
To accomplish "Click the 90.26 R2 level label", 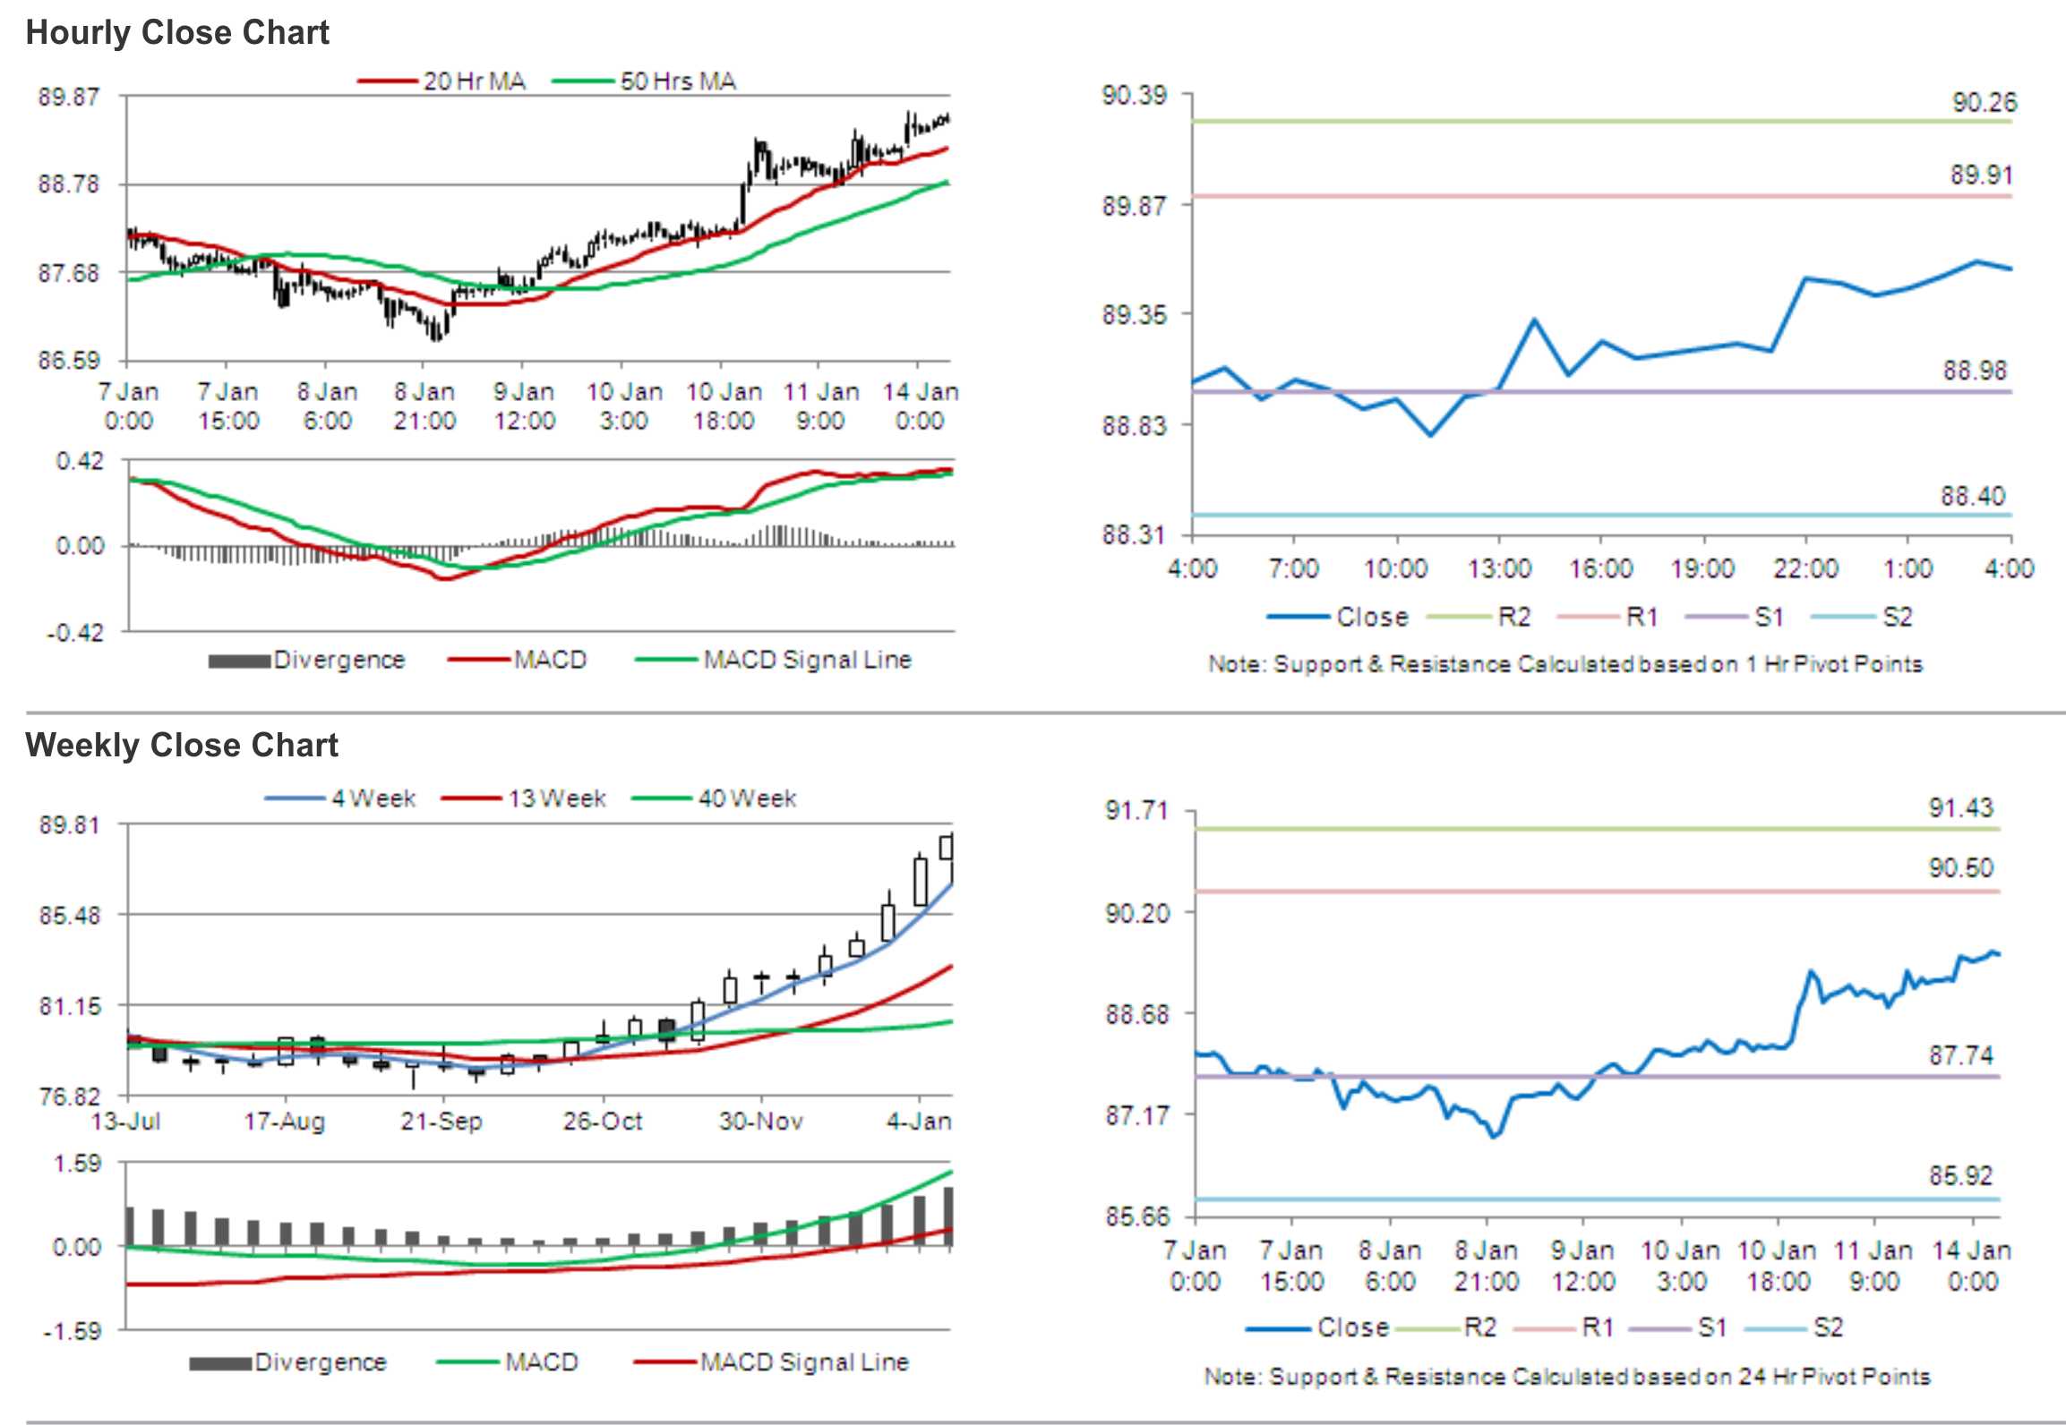I will 1985,102.
